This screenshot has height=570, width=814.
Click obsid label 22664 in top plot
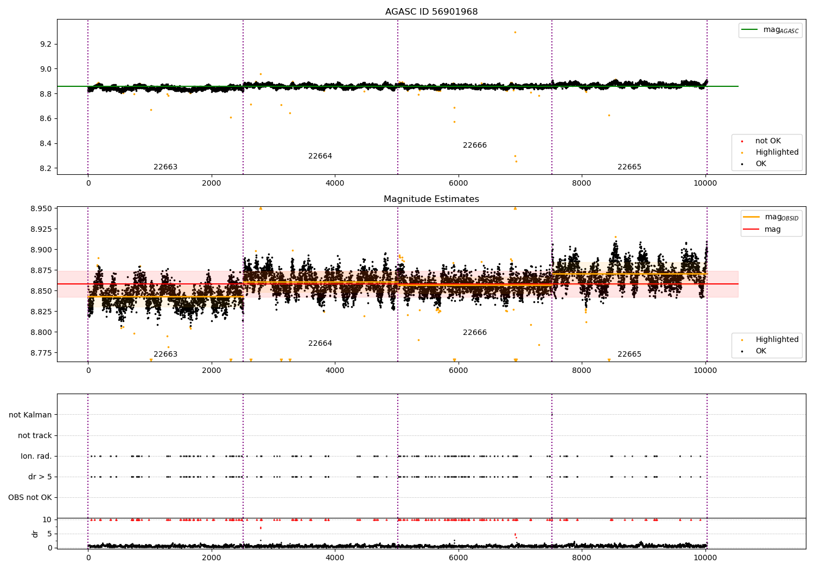point(320,156)
